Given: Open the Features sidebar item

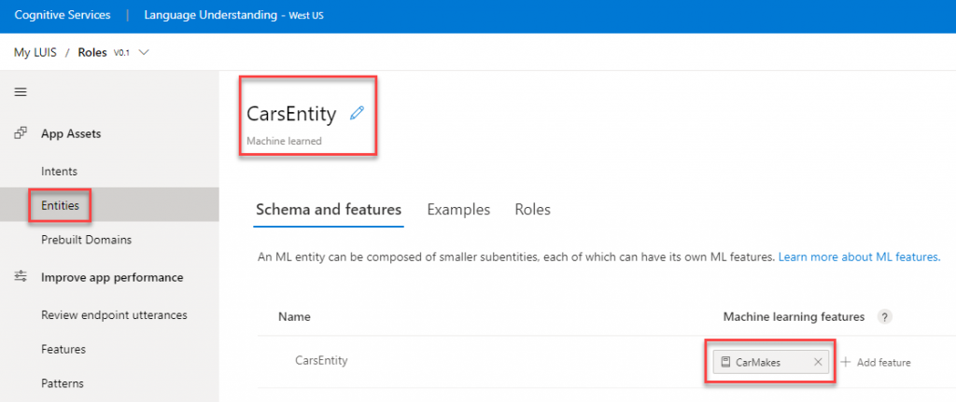Looking at the screenshot, I should click(x=63, y=349).
